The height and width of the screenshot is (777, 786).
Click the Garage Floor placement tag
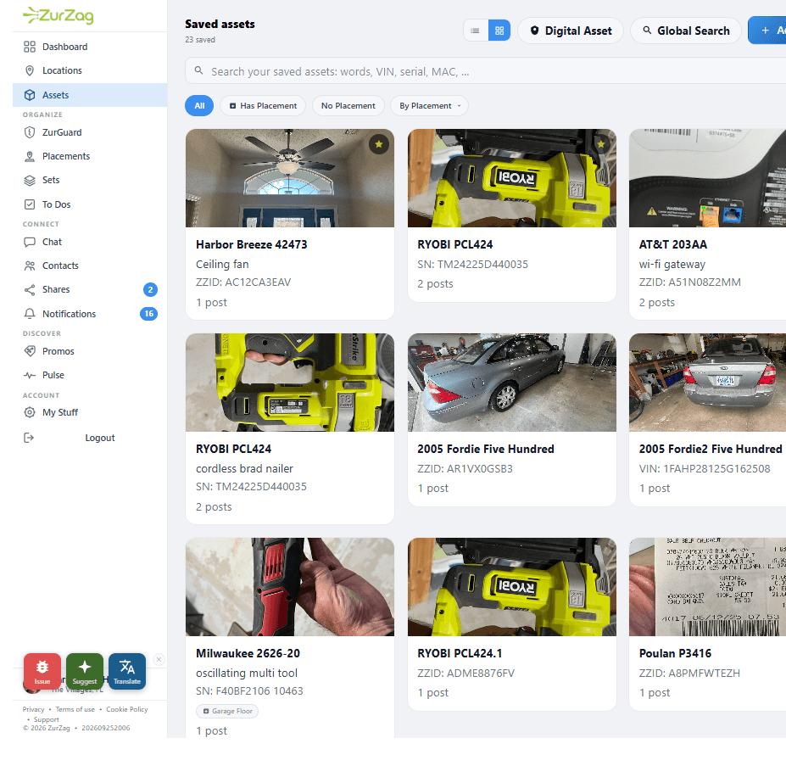[227, 711]
